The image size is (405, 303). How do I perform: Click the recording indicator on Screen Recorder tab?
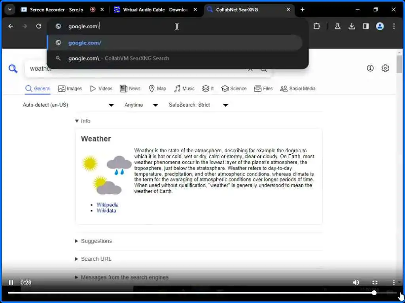pyautogui.click(x=93, y=9)
